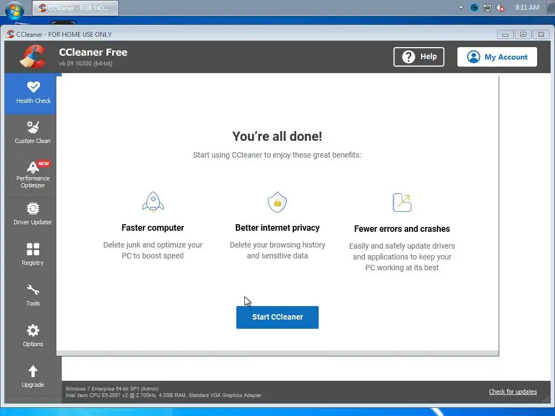Minimize the CCleaner window

point(505,35)
